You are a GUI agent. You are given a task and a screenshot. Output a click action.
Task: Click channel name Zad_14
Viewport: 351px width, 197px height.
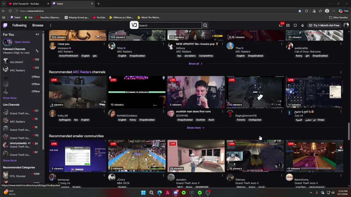click(x=299, y=116)
